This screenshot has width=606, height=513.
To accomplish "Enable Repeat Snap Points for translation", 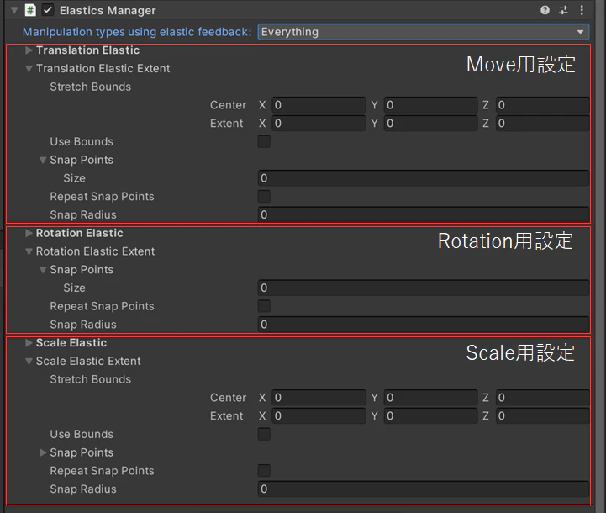I will tap(264, 197).
